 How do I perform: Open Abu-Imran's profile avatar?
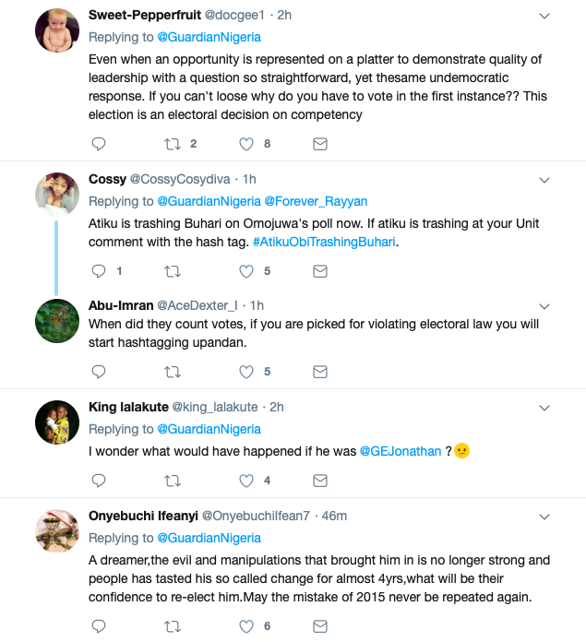[56, 322]
